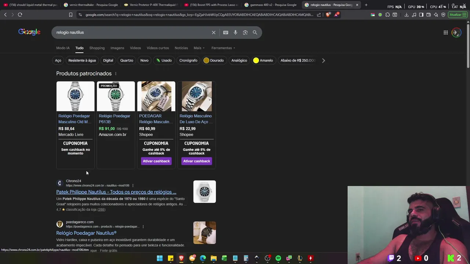Open the Brave Wallet icon
The width and height of the screenshot is (470, 264).
pyautogui.click(x=429, y=15)
